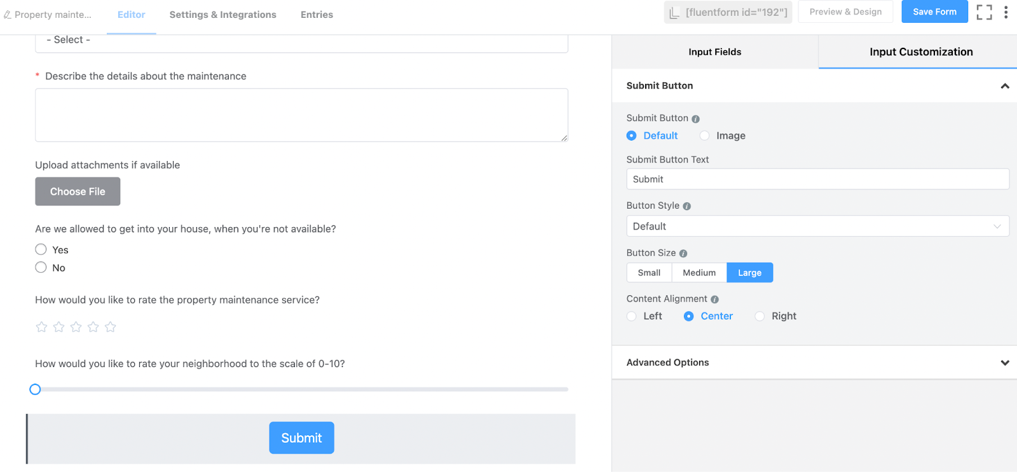This screenshot has width=1017, height=472.
Task: Click the Submit Button Text input field
Action: 817,179
